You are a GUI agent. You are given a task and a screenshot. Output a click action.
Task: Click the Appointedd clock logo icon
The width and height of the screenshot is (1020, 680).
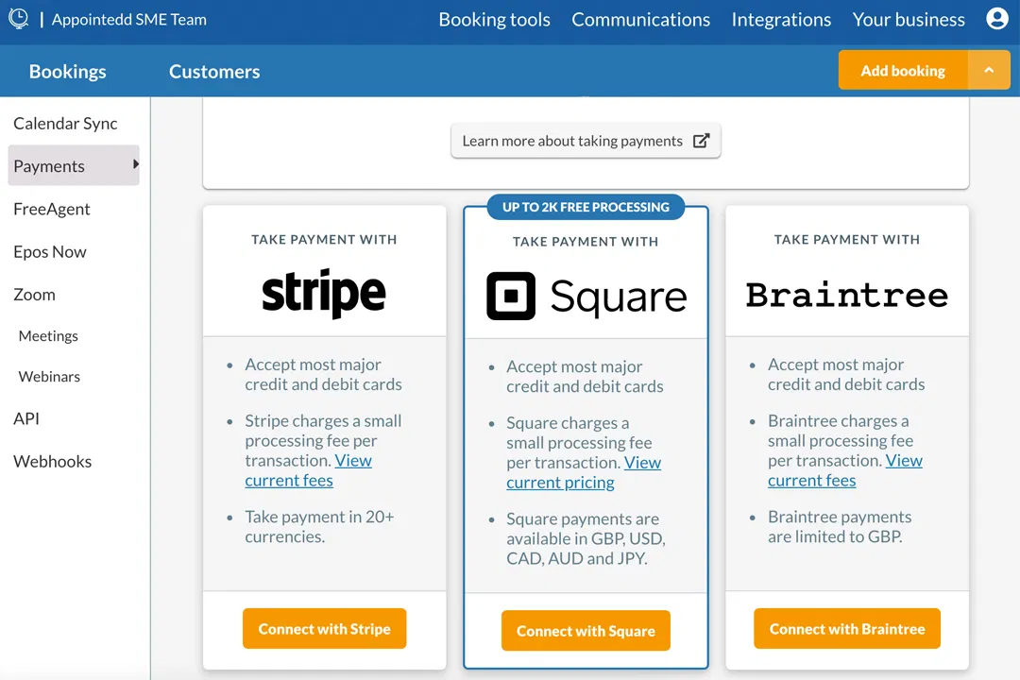click(x=18, y=19)
